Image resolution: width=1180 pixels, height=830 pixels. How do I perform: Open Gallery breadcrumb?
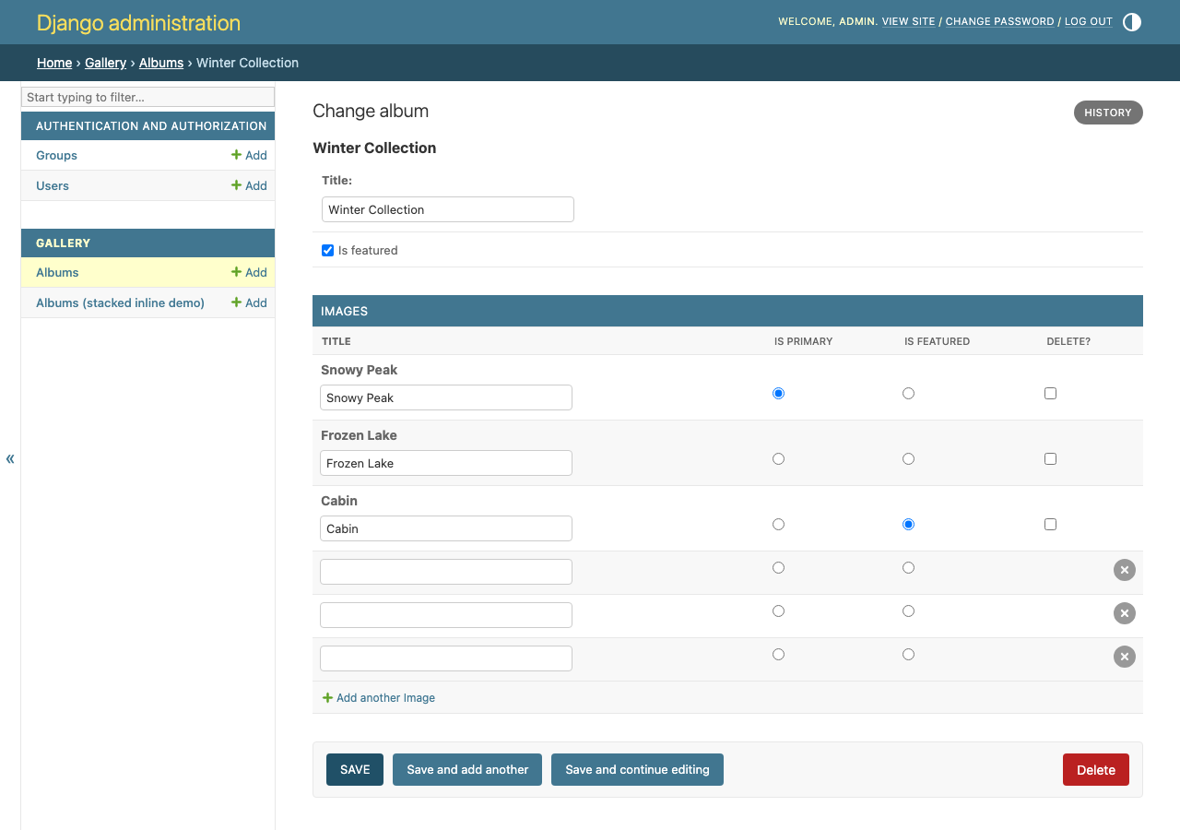coord(105,63)
